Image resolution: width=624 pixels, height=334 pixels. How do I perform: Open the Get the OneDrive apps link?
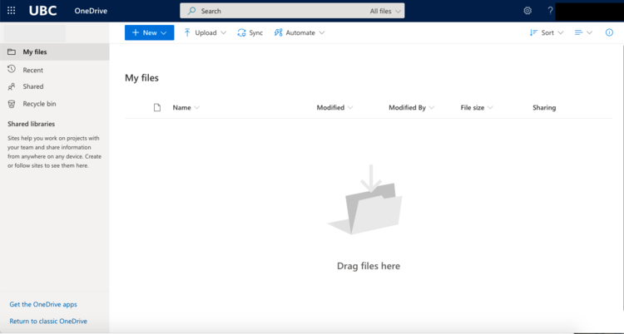point(43,305)
